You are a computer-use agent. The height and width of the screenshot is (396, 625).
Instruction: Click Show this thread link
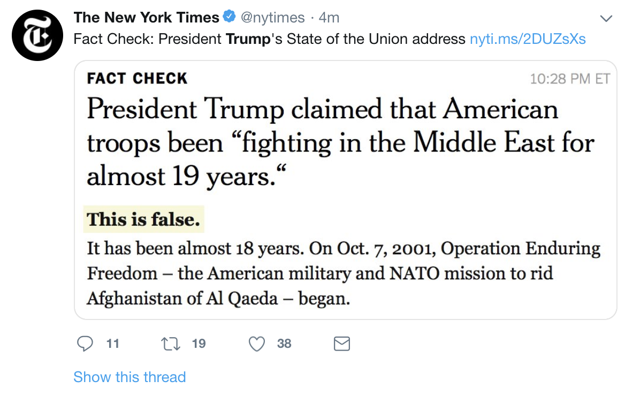click(129, 377)
